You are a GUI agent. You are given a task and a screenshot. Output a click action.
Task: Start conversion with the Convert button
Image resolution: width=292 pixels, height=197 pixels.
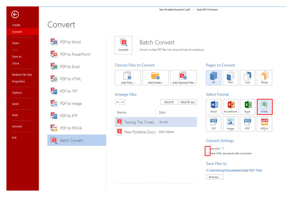124,45
